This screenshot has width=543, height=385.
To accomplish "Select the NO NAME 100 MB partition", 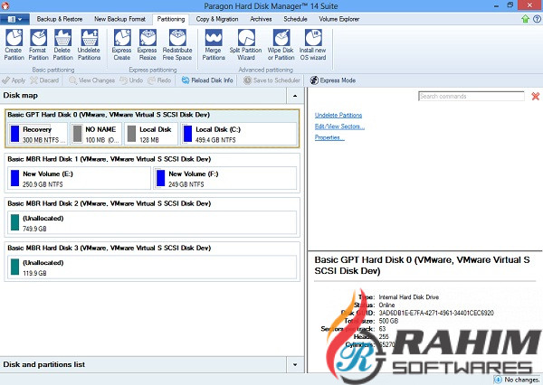I will tap(96, 134).
